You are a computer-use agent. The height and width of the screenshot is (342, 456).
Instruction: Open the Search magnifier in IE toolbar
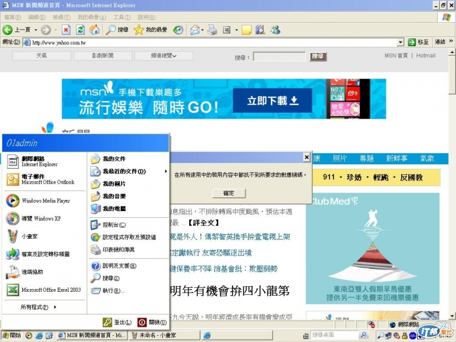click(117, 30)
